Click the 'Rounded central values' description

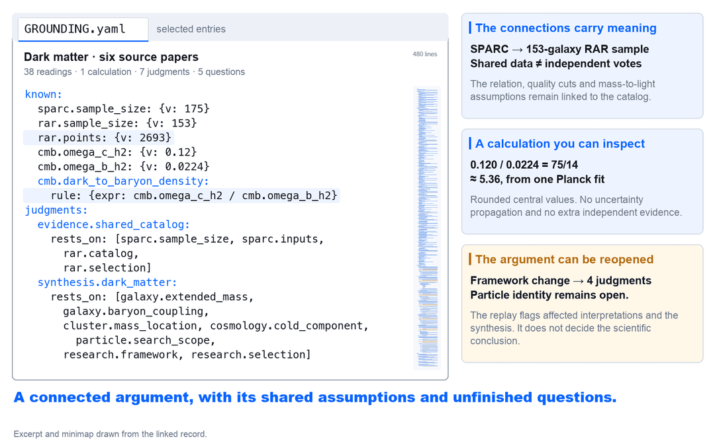coord(576,206)
